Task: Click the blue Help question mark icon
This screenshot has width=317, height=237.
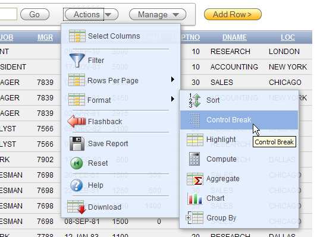Action: pyautogui.click(x=76, y=185)
